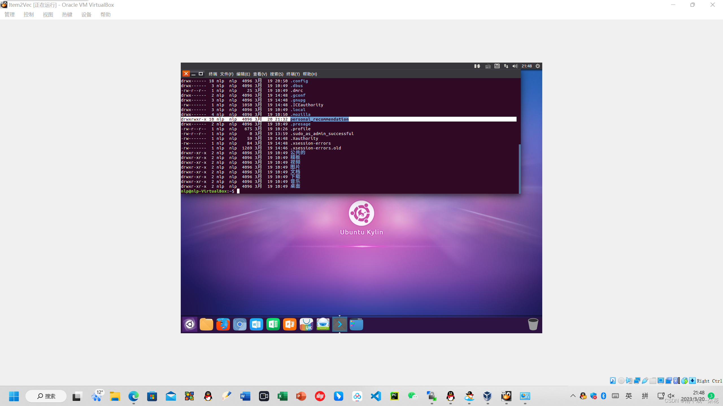Launch the file manager folder icon in dock
Image resolution: width=723 pixels, height=406 pixels.
[x=206, y=324]
